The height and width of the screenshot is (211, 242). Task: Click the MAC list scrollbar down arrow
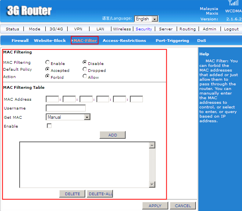tap(152, 184)
